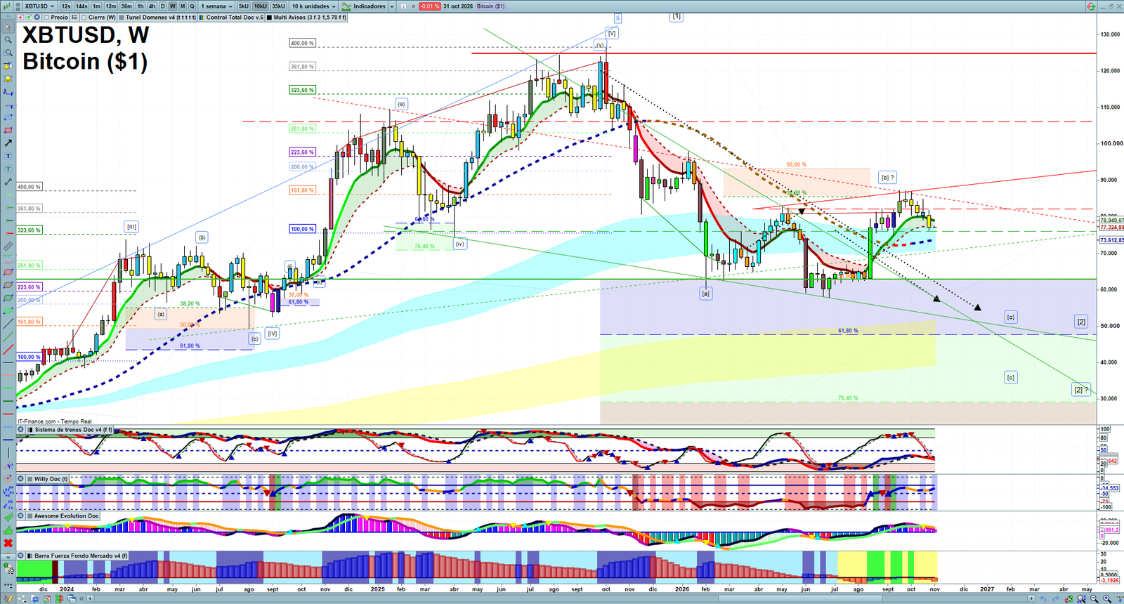
Task: Select the 12s timeframe button
Action: click(66, 6)
